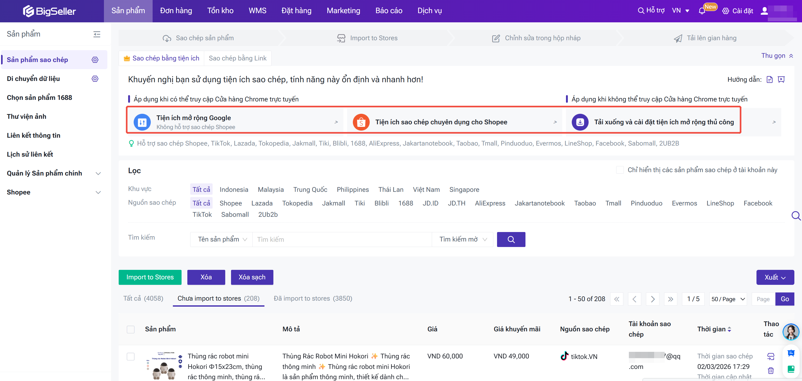Screen dimensions: 802x381
Task: Check the select-all checkbox in table header
Action: pos(131,329)
